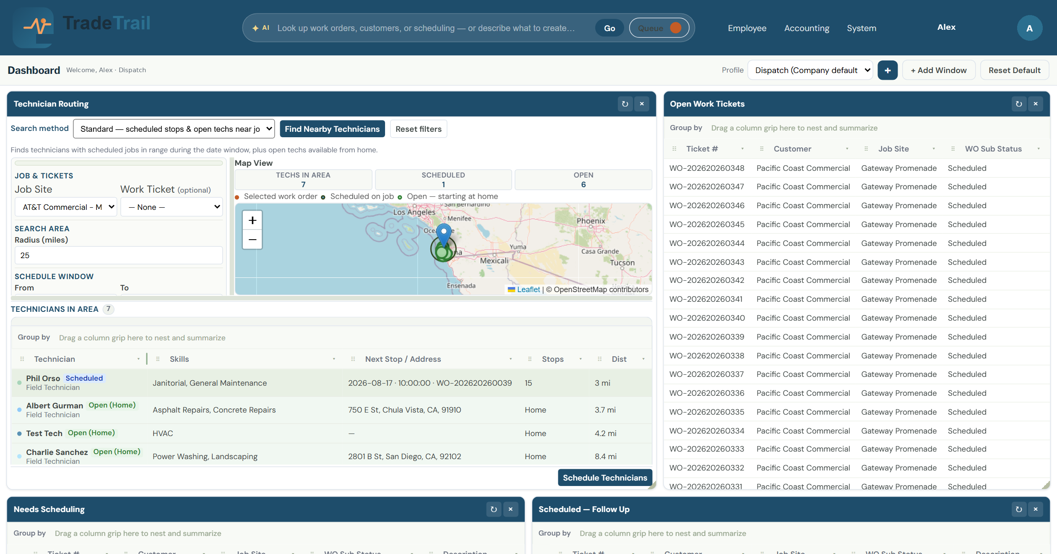Close the Open Work Tickets panel
Screen dimensions: 1057x554
[x=1036, y=104]
